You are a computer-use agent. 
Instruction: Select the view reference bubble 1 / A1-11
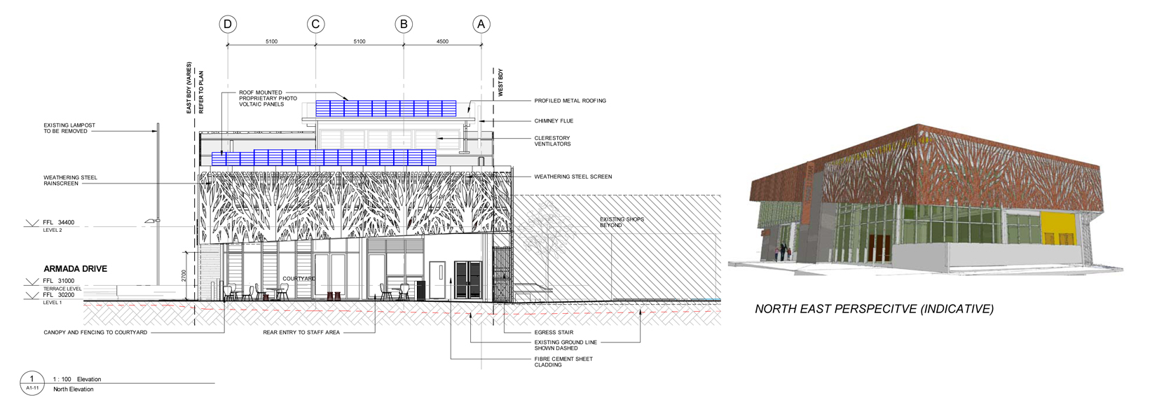tap(32, 382)
